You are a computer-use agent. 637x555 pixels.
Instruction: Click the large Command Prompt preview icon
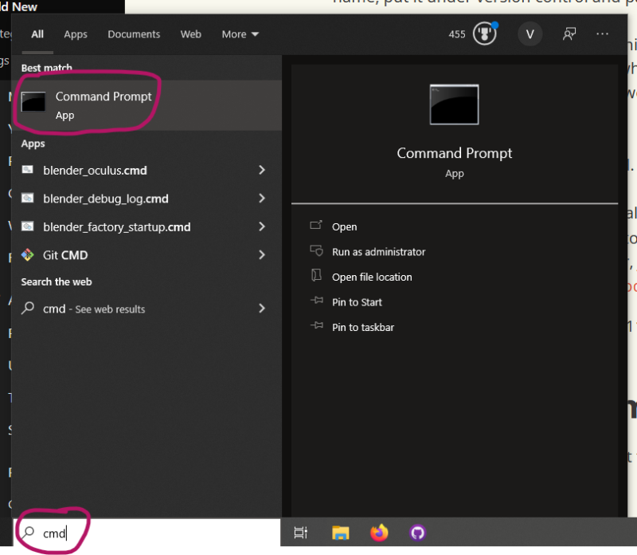point(454,104)
